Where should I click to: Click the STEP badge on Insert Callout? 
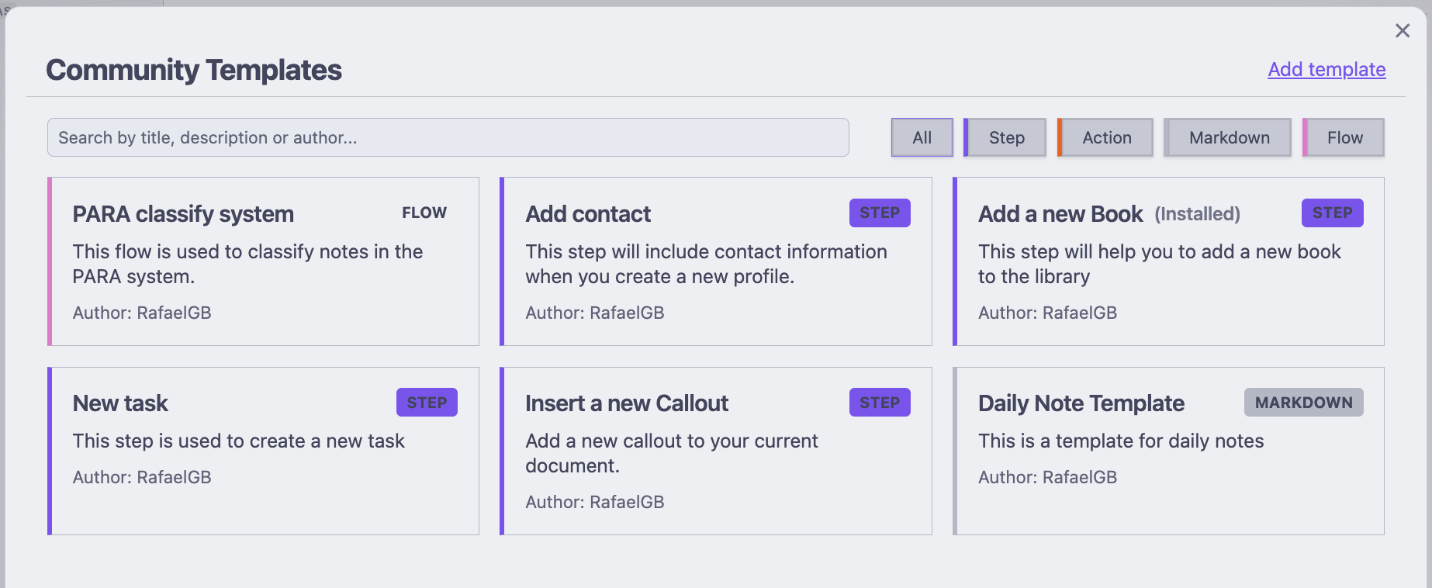click(x=880, y=403)
